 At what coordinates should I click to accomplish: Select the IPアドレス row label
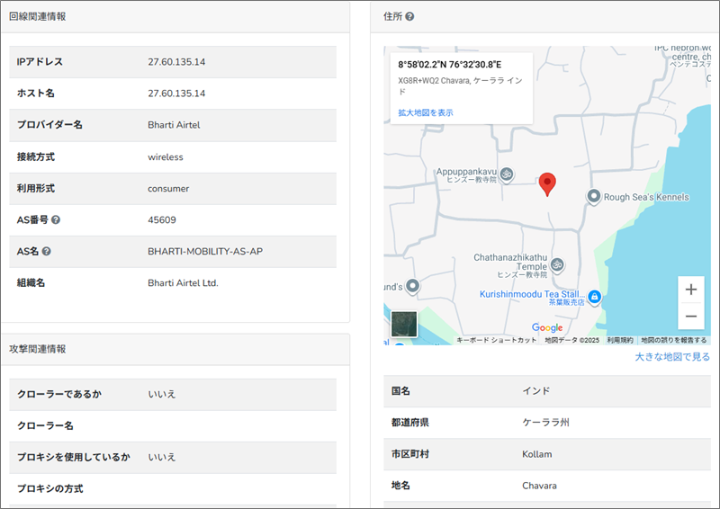[40, 62]
